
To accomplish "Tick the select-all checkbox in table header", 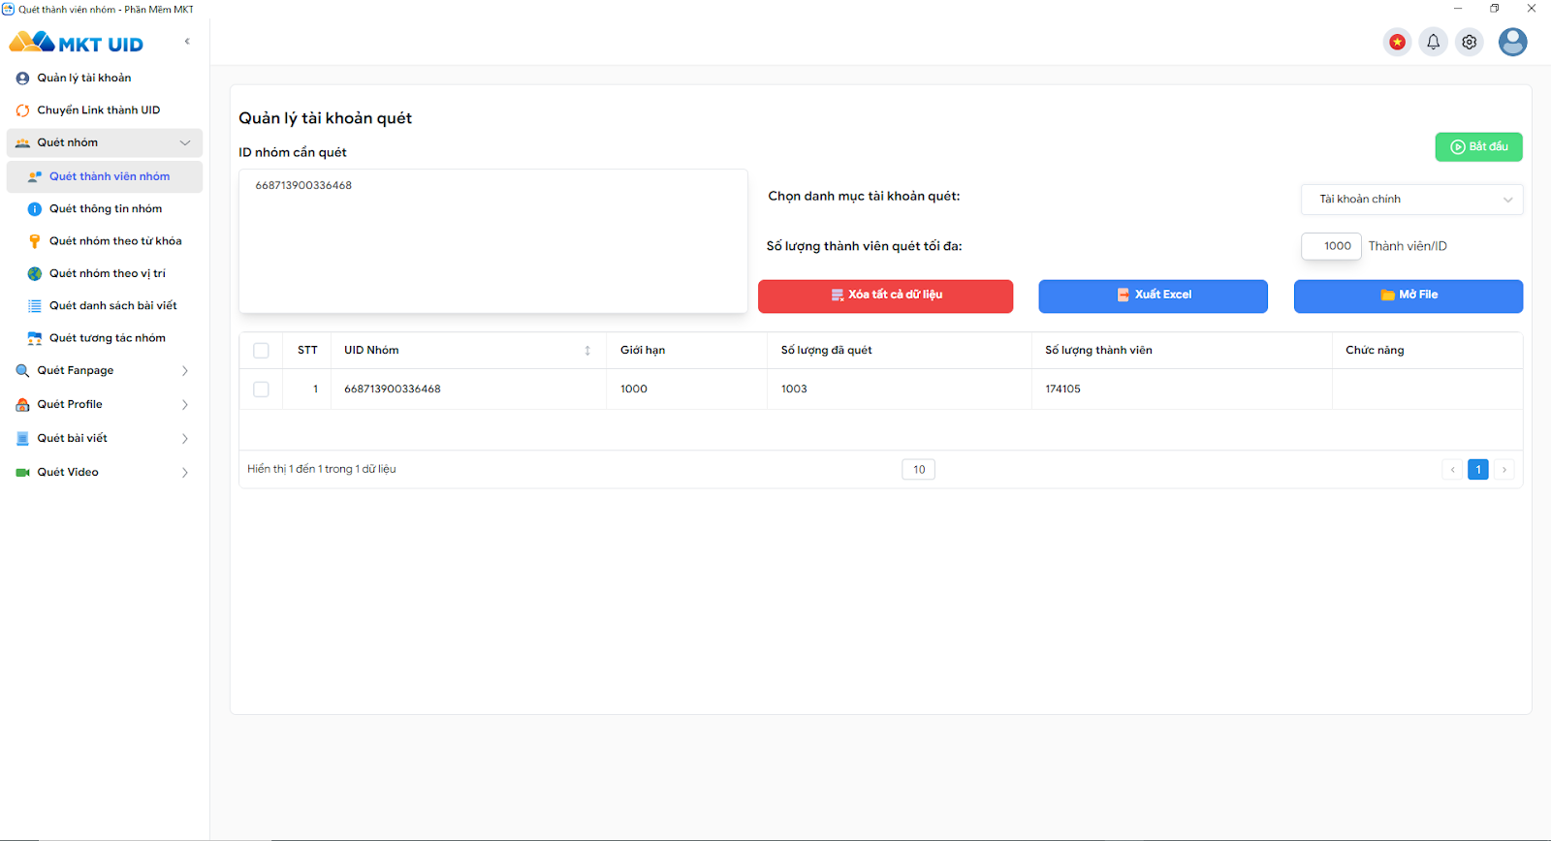I will click(x=261, y=351).
